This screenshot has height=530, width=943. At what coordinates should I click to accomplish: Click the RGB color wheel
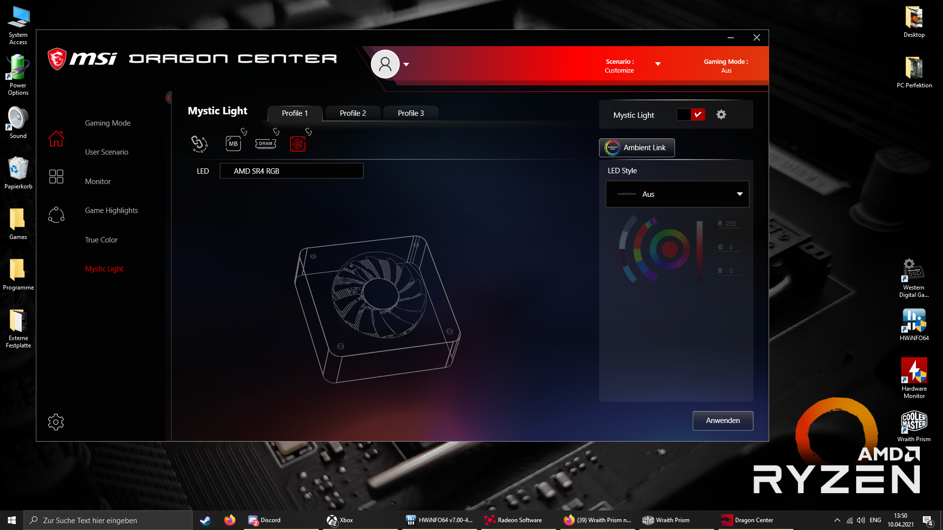click(x=669, y=249)
